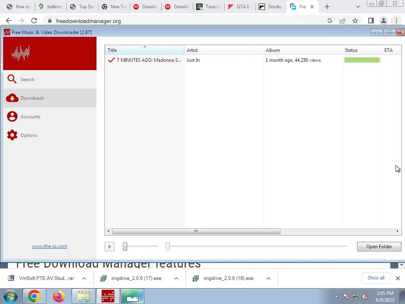Image resolution: width=405 pixels, height=304 pixels.
Task: Show hidden system tray icons
Action: 336,297
